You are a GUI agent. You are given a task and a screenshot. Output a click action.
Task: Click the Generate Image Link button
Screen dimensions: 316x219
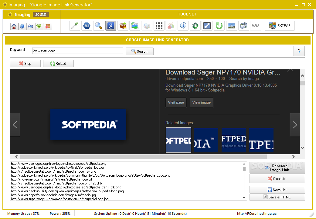click(277, 168)
